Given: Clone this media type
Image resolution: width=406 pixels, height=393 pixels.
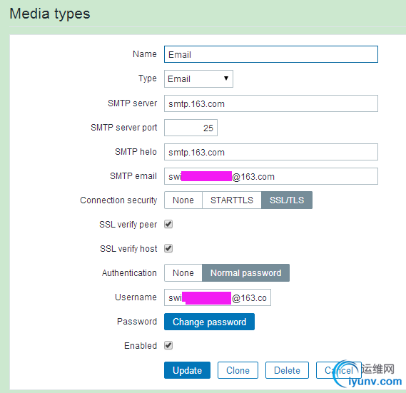Looking at the screenshot, I should click(238, 370).
